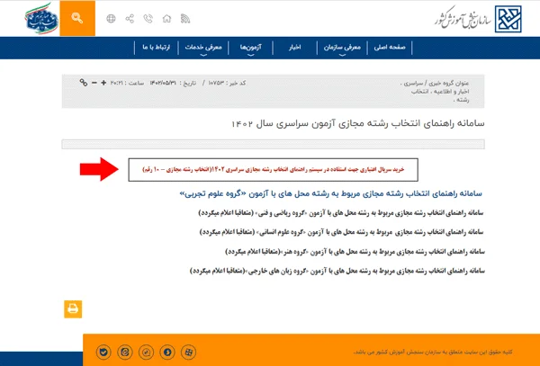Click the orange search magnifier icon

[x=77, y=18]
